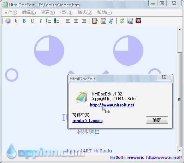
Task: Follow the http://www.nirsoft.net link in dialog
Action: coord(112,105)
